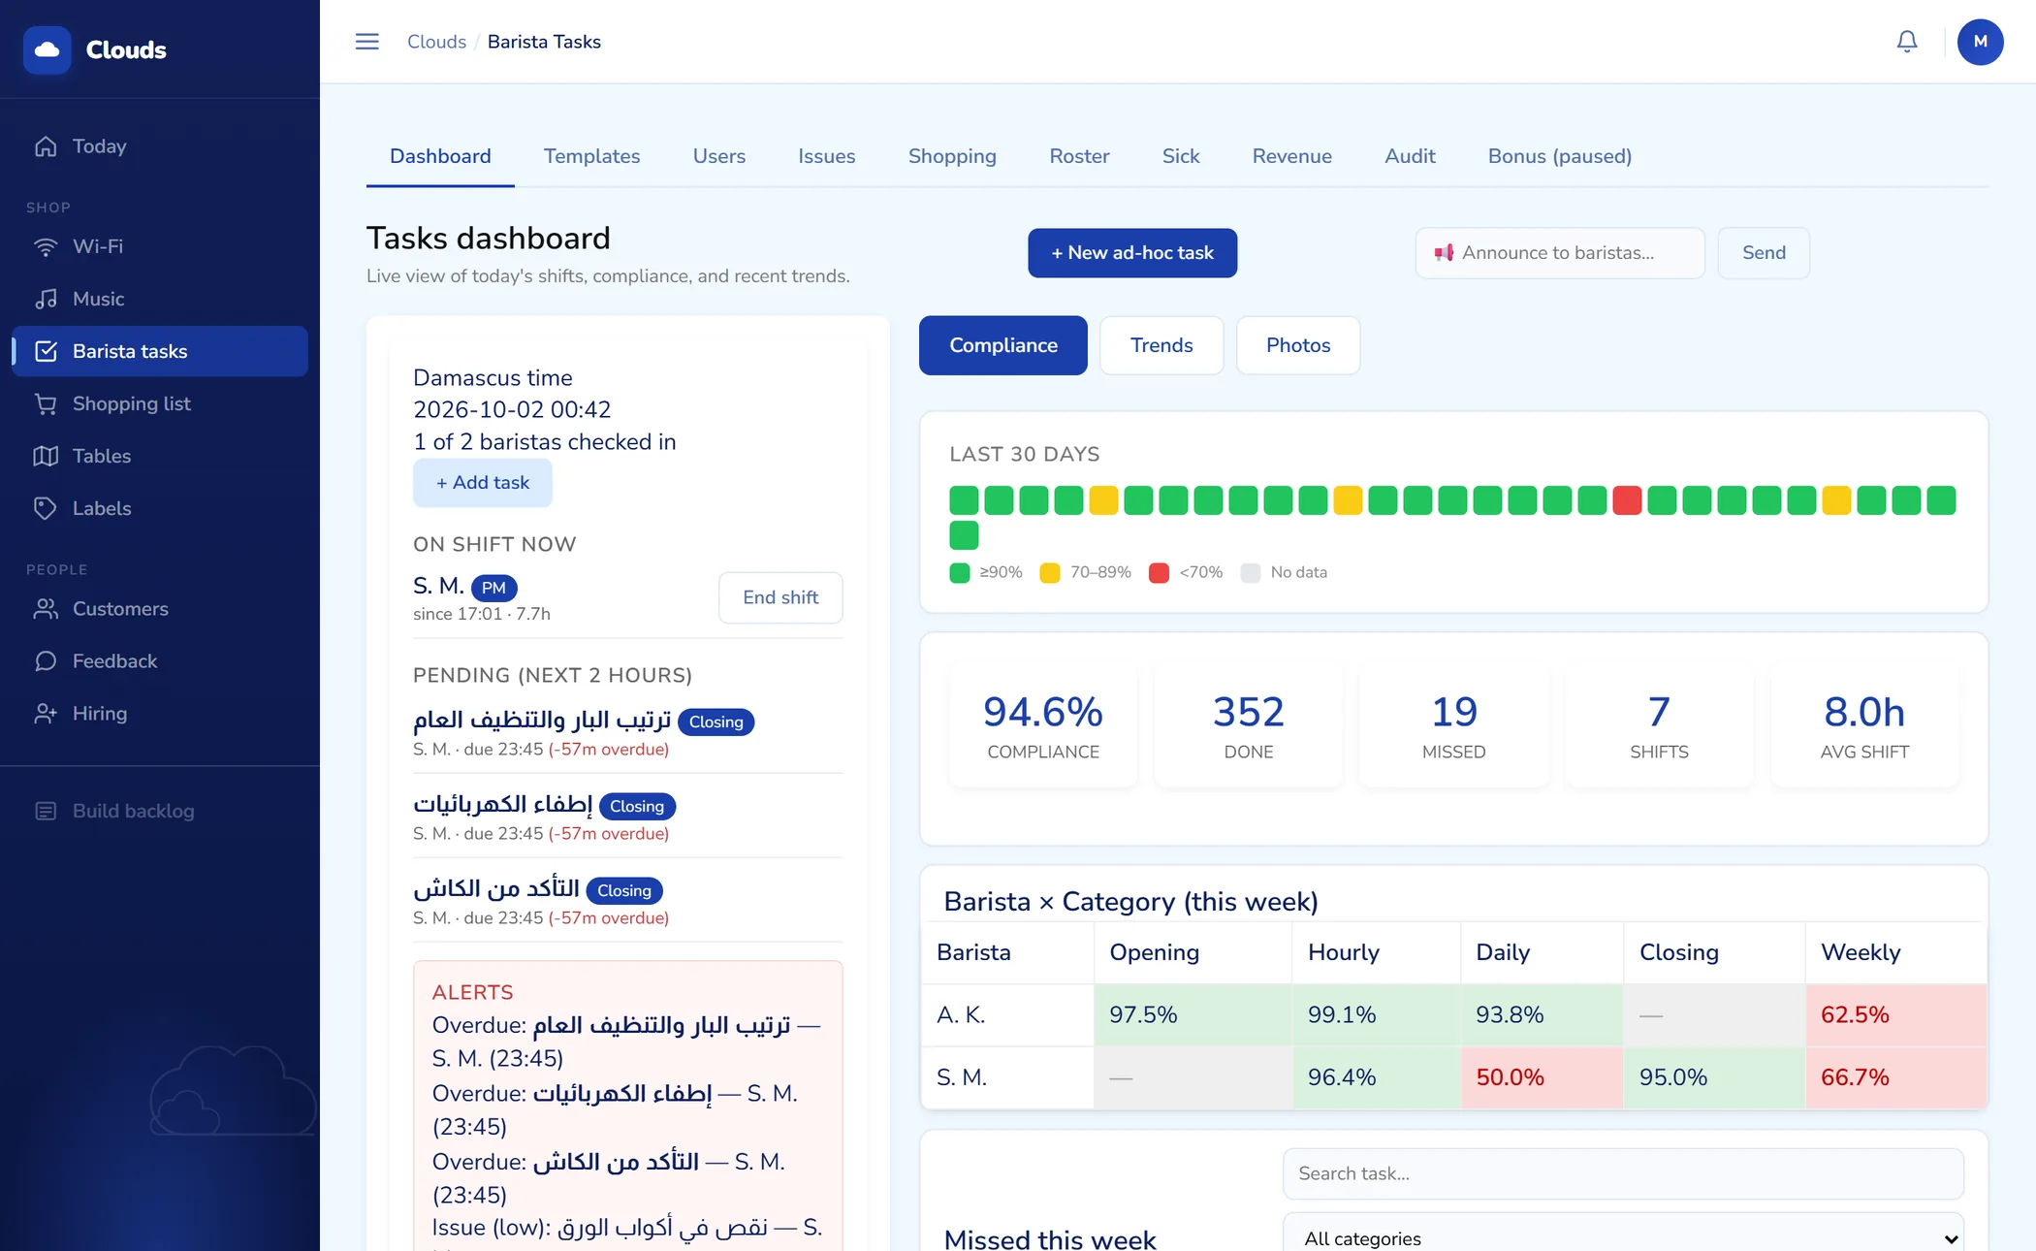This screenshot has width=2036, height=1251.
Task: Open Tables sidebar item
Action: pyautogui.click(x=160, y=456)
